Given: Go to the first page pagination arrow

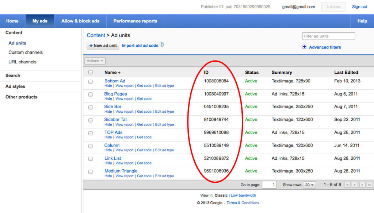Looking at the screenshot, I should pyautogui.click(x=347, y=185).
